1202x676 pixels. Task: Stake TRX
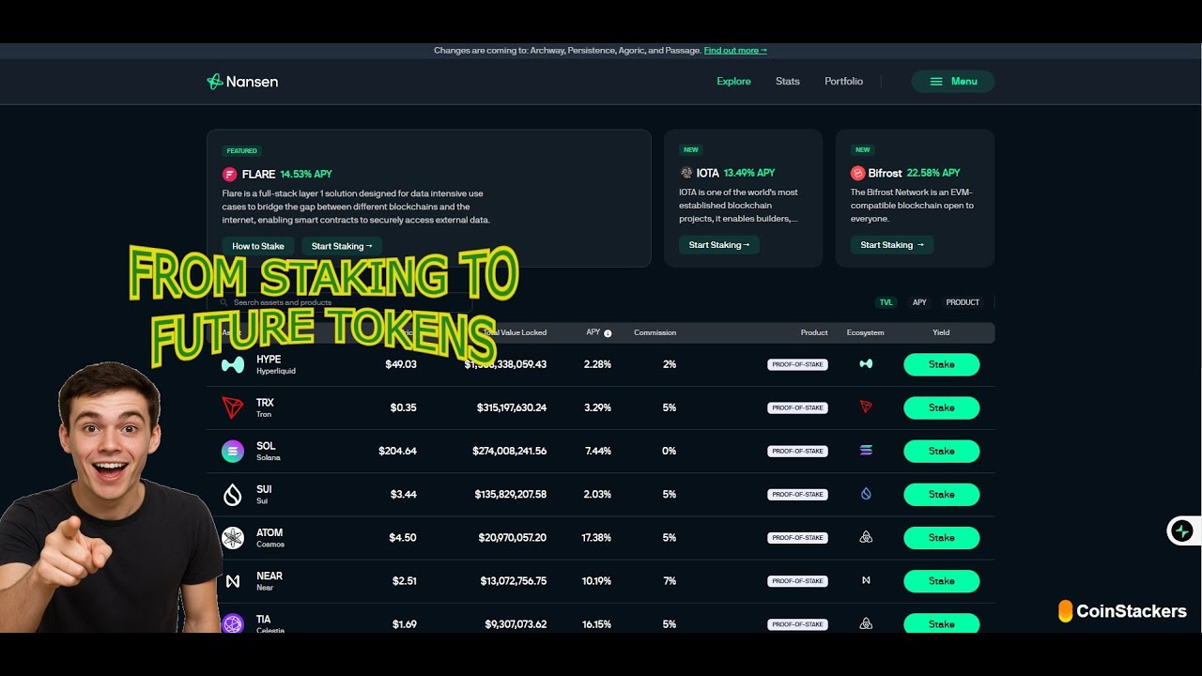pyautogui.click(x=941, y=407)
